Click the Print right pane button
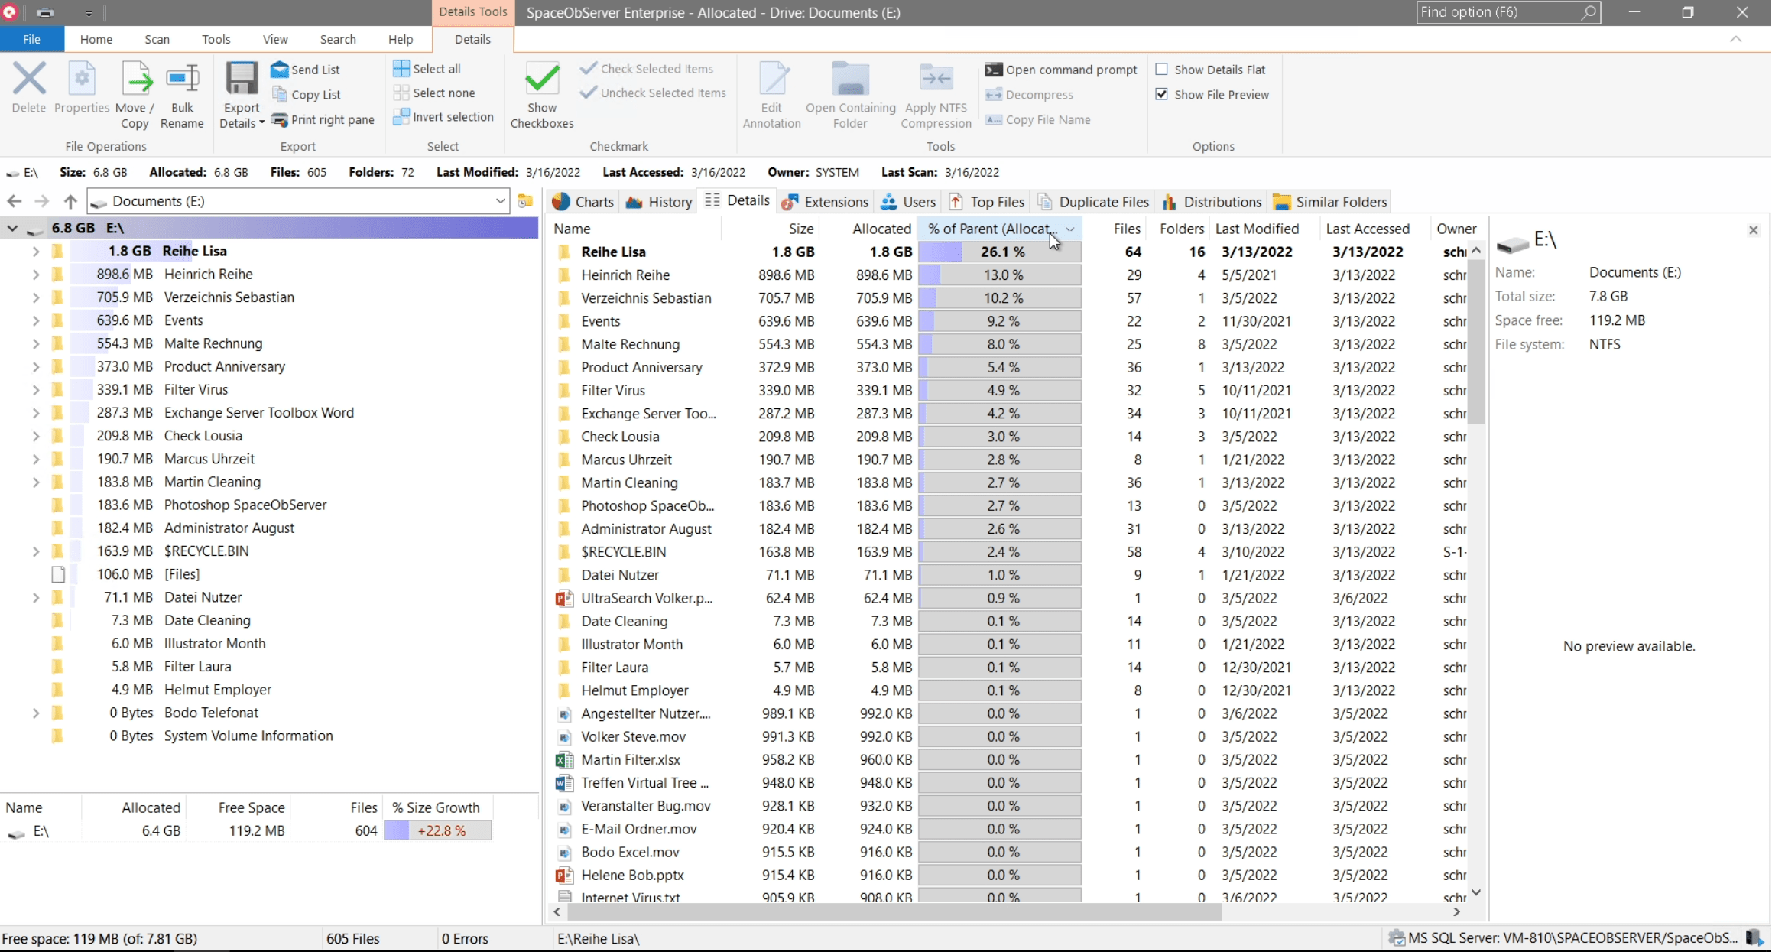The height and width of the screenshot is (952, 1772). [x=323, y=119]
